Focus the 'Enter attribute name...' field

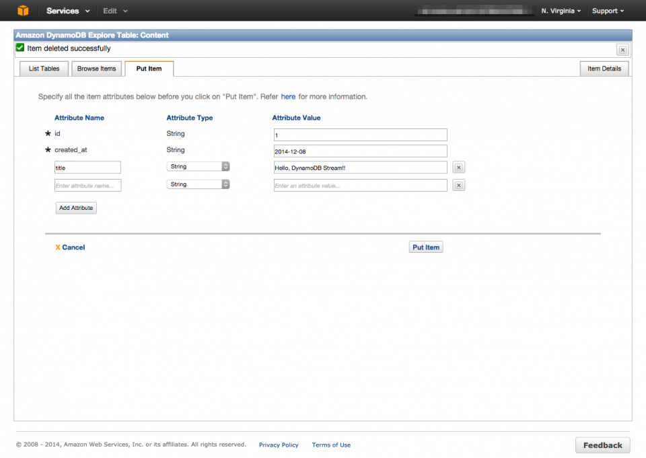[87, 186]
